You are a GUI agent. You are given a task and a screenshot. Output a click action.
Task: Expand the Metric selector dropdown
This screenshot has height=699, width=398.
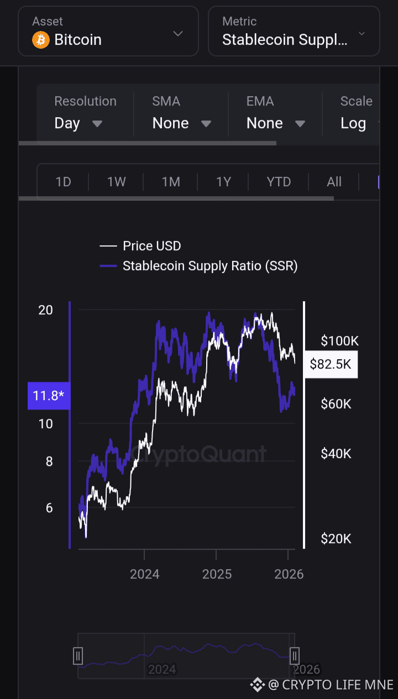(362, 34)
